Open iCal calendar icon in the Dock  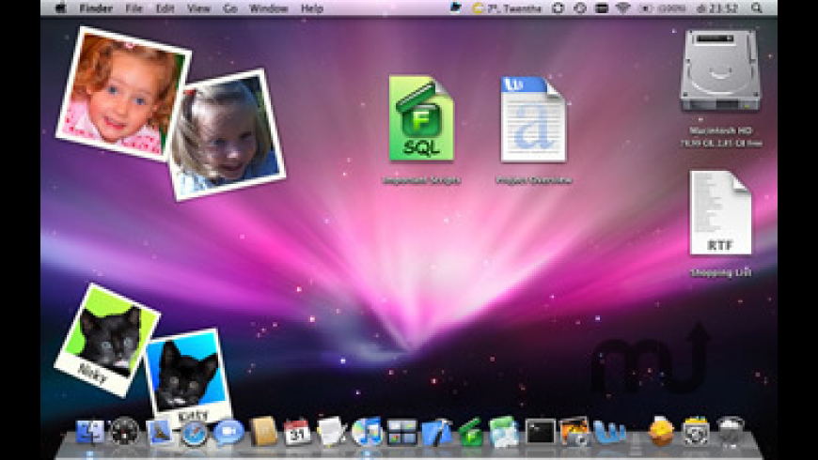(x=297, y=432)
